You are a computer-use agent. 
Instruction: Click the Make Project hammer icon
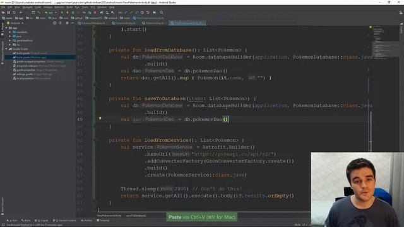point(39,13)
